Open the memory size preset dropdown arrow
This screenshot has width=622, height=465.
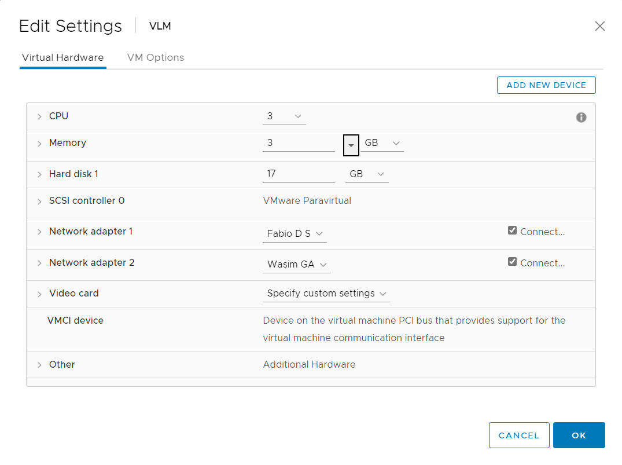click(351, 145)
